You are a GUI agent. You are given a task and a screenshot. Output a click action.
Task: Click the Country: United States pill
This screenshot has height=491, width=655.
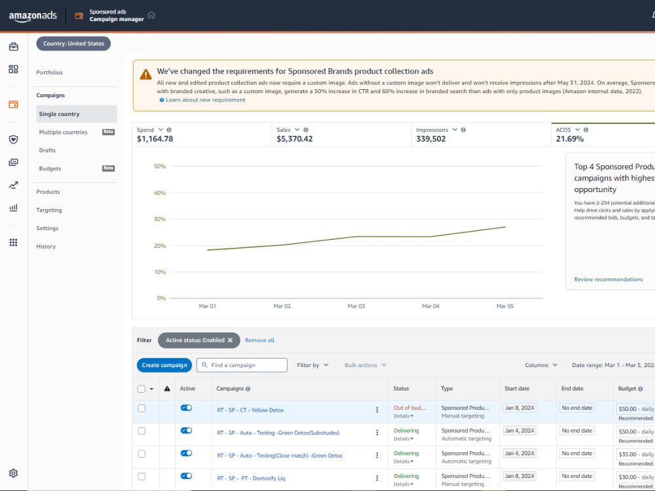73,43
